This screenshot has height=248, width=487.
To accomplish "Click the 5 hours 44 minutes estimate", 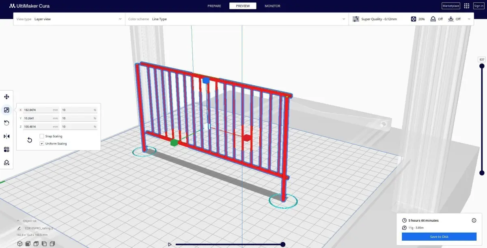I will [x=423, y=220].
